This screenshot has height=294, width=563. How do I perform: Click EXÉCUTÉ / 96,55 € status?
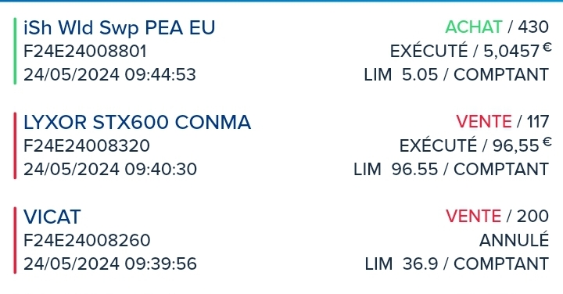pyautogui.click(x=475, y=145)
